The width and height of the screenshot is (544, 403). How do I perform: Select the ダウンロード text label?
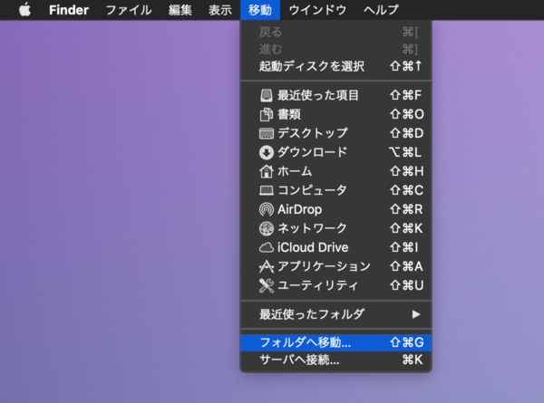(312, 152)
